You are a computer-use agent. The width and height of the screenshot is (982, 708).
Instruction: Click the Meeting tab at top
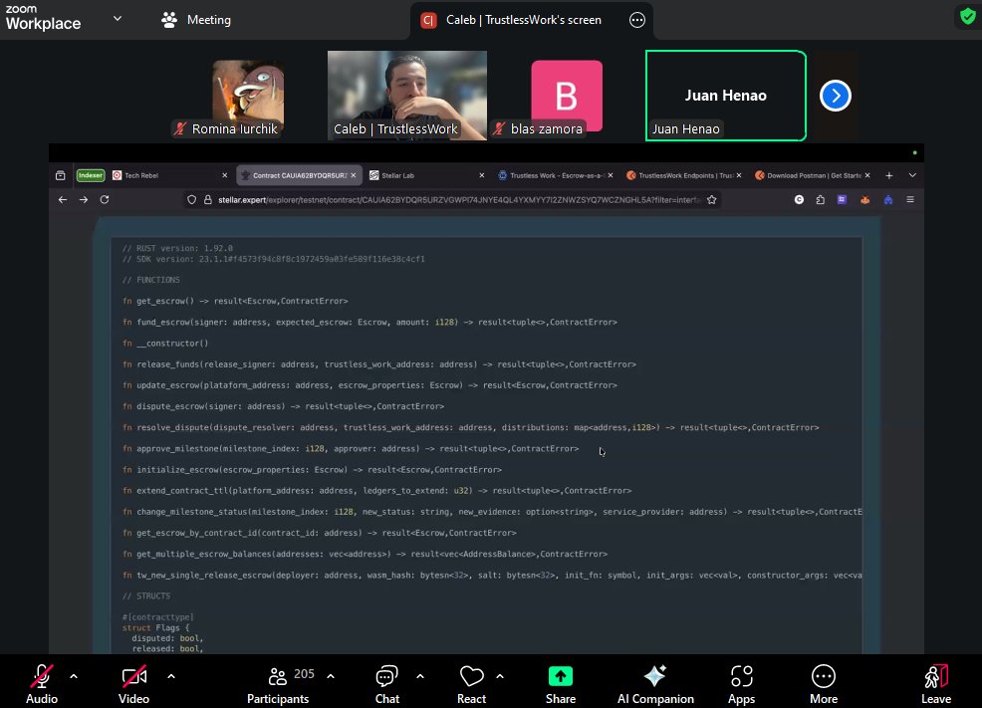(x=196, y=20)
